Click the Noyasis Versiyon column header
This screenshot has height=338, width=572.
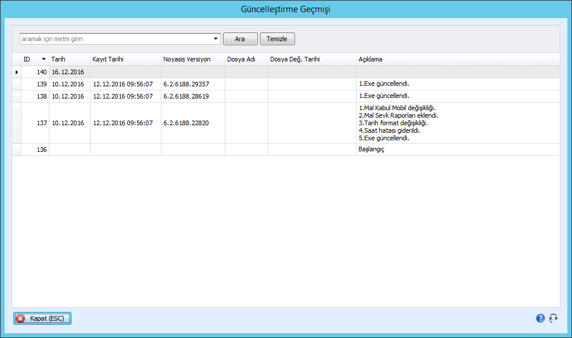pyautogui.click(x=193, y=59)
